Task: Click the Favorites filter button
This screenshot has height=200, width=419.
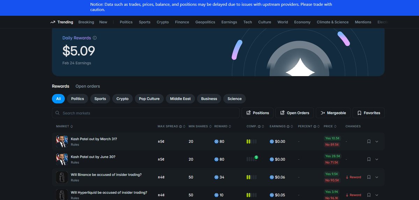Action: click(x=369, y=113)
